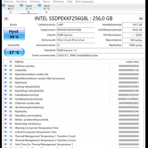Go to next disk with right arrow

(141, 18)
